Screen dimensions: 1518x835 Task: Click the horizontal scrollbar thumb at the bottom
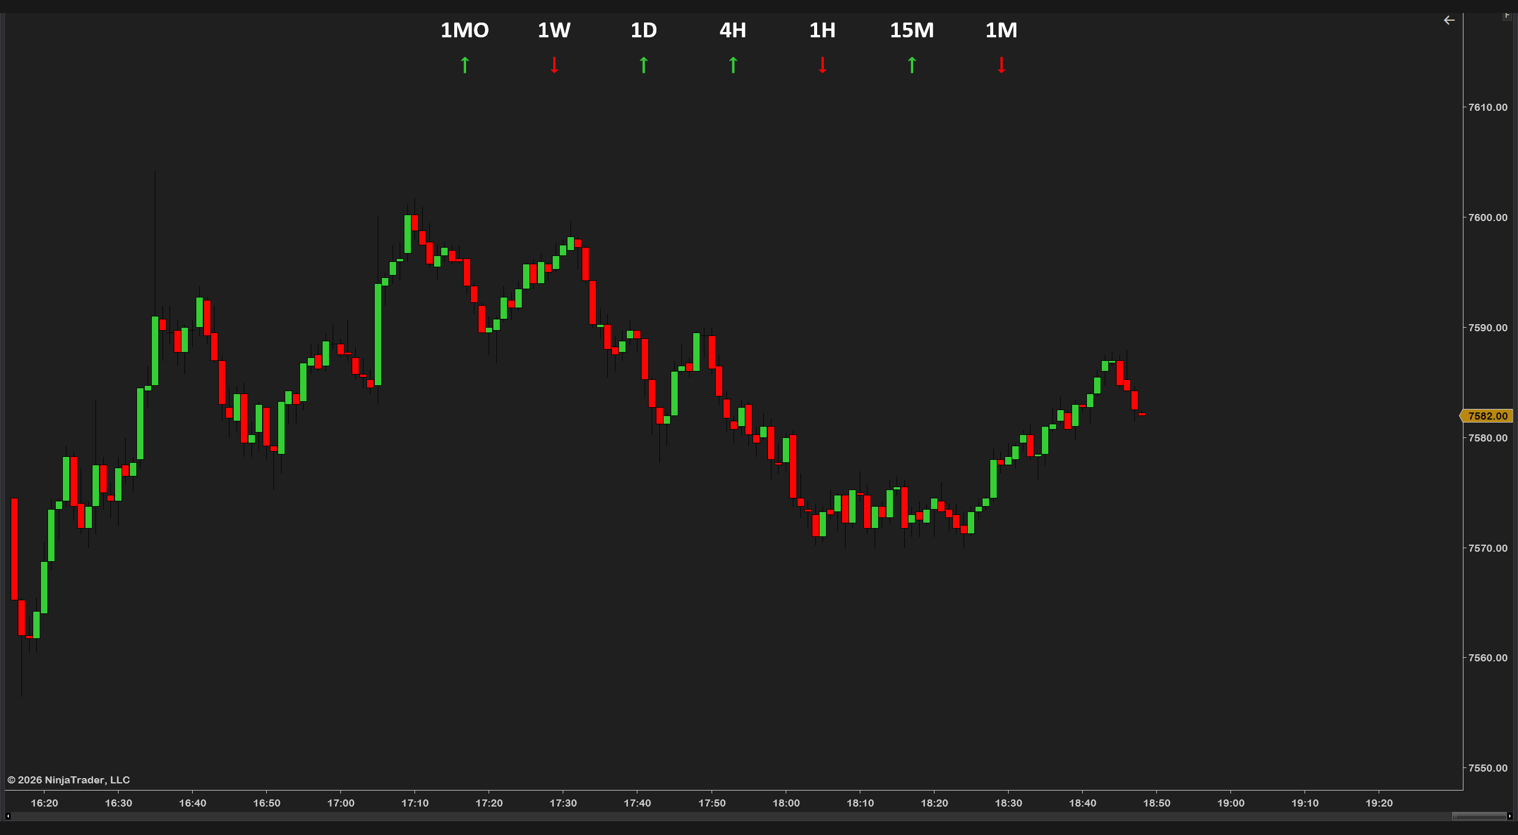[x=1479, y=817]
